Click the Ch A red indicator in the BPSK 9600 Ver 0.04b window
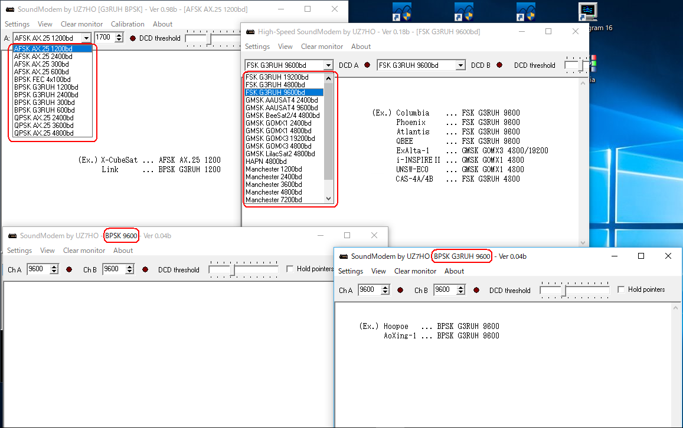683x428 pixels. coord(69,269)
